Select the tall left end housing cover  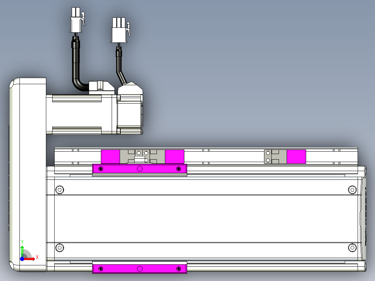(28, 174)
